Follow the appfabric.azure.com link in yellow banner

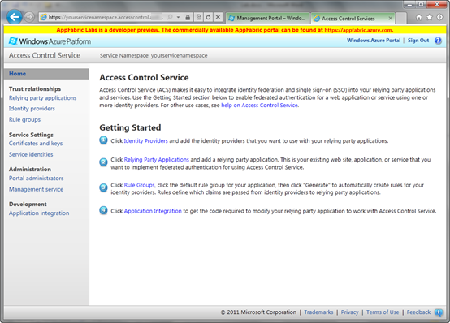pyautogui.click(x=359, y=30)
